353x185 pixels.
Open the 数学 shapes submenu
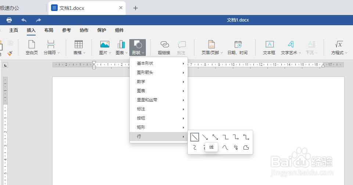click(x=159, y=82)
